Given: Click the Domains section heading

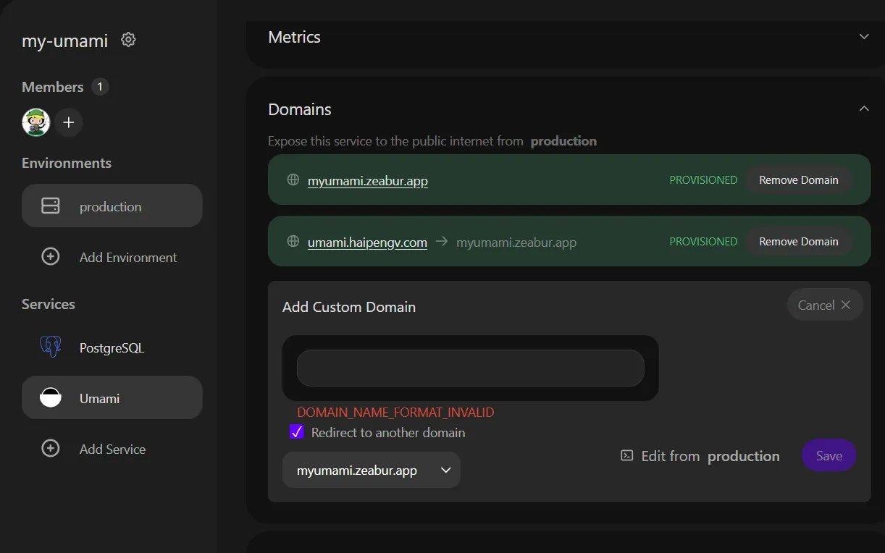Looking at the screenshot, I should click(x=300, y=109).
